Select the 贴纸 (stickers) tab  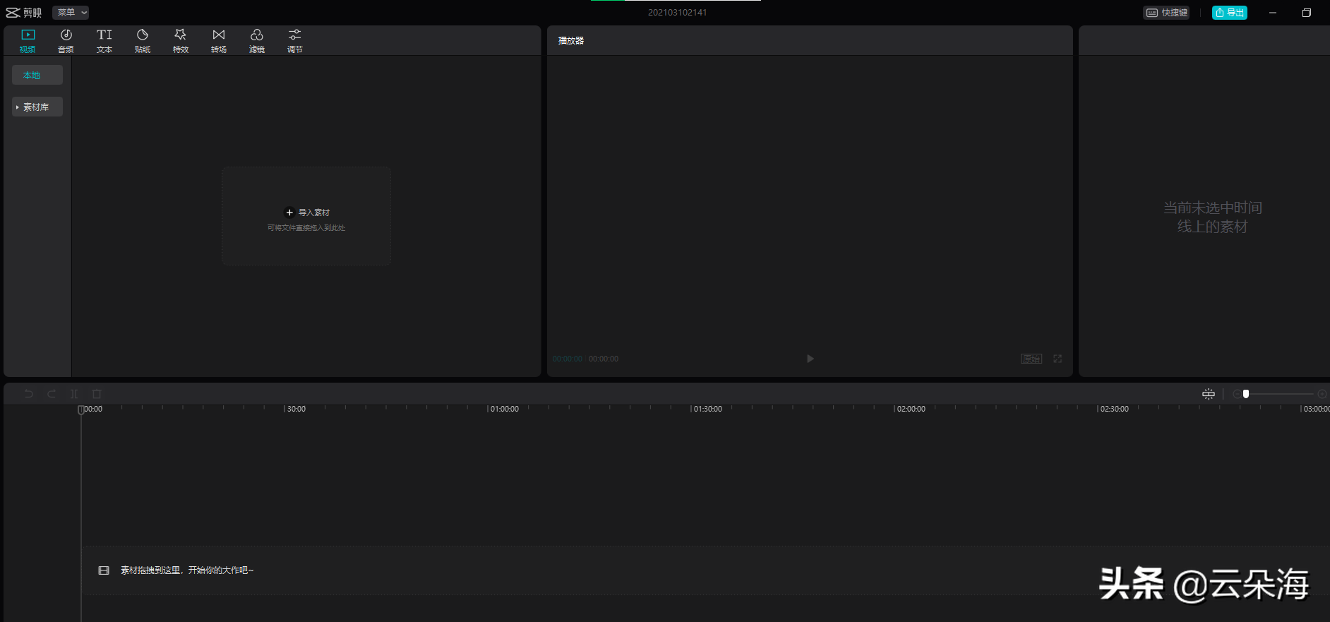pyautogui.click(x=143, y=41)
